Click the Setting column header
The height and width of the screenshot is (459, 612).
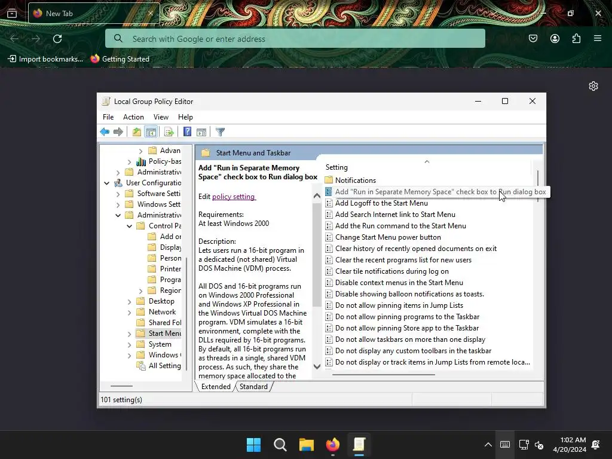427,167
